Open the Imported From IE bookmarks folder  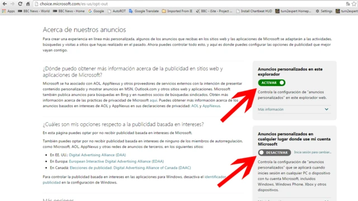coord(177,11)
